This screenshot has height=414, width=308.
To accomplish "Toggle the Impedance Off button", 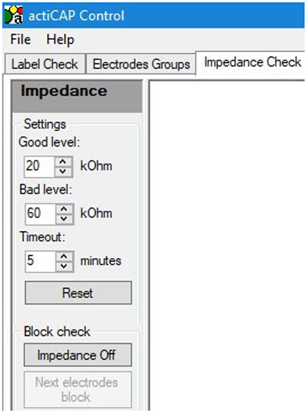I will point(77,355).
